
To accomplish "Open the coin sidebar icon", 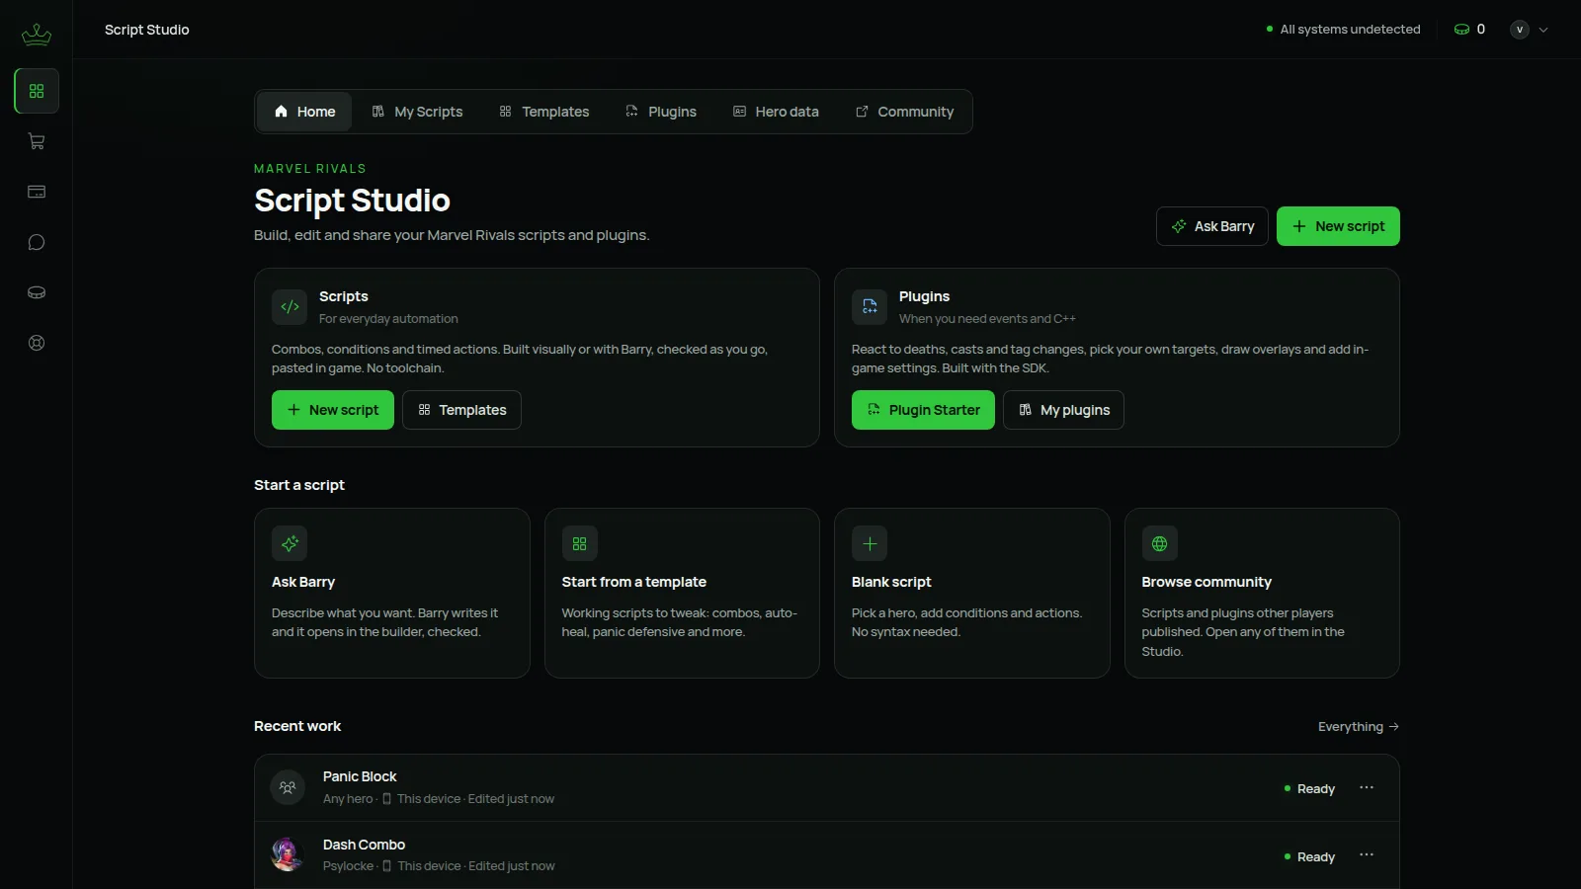I will 37,292.
